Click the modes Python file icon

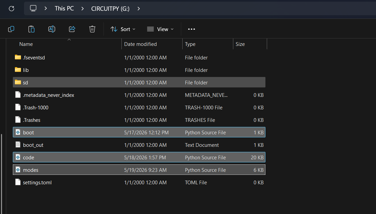coord(18,169)
